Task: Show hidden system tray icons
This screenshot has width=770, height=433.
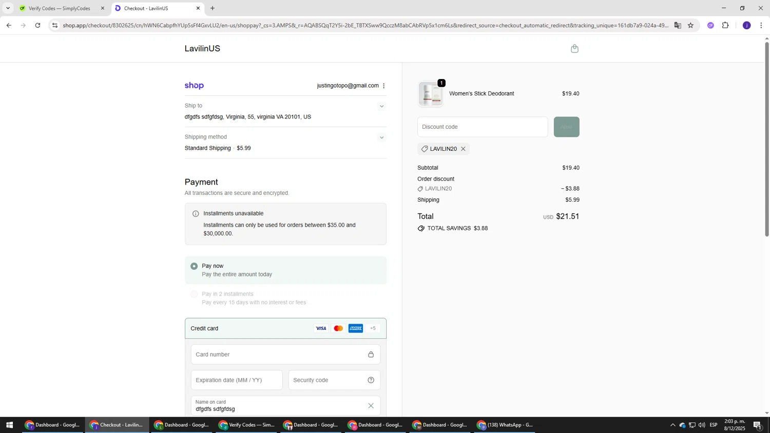Action: (672, 425)
